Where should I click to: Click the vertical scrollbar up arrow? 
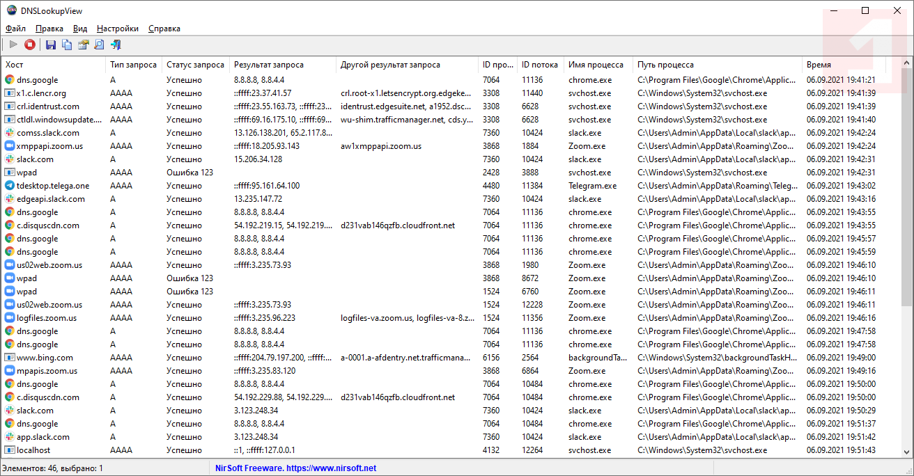click(x=907, y=63)
